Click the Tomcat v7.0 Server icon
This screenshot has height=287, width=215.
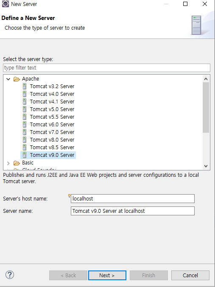pyautogui.click(x=25, y=132)
